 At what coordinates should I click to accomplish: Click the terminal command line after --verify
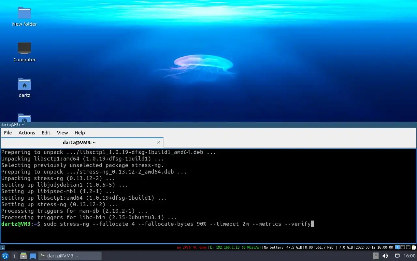pos(312,224)
